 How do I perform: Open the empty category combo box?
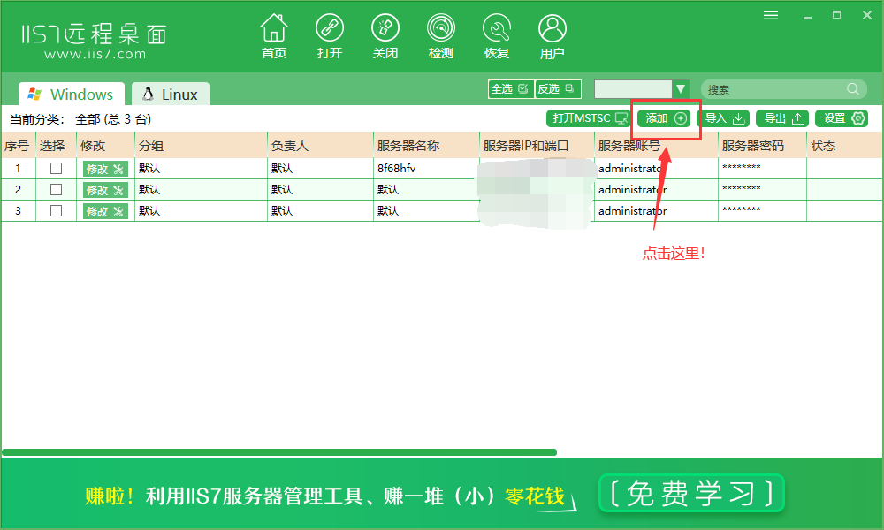(633, 89)
